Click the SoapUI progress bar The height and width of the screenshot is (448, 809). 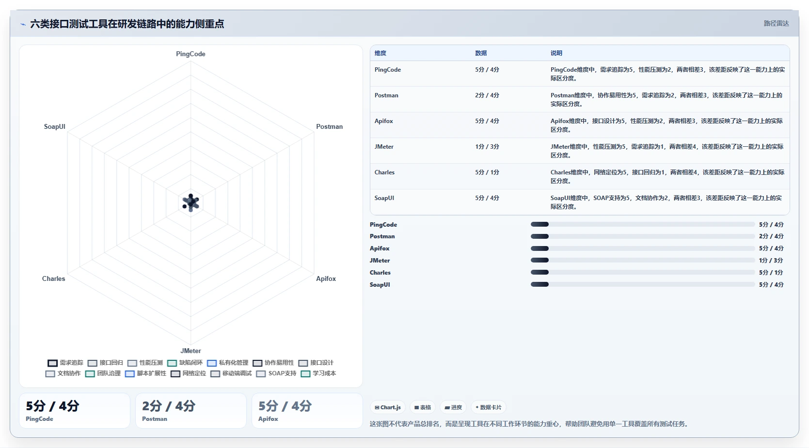pos(643,284)
